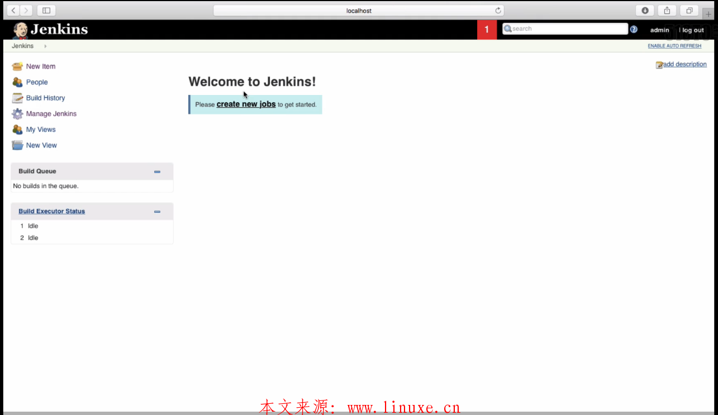Collapse the Build Executor Status panel
This screenshot has height=415, width=718.
[x=157, y=212]
